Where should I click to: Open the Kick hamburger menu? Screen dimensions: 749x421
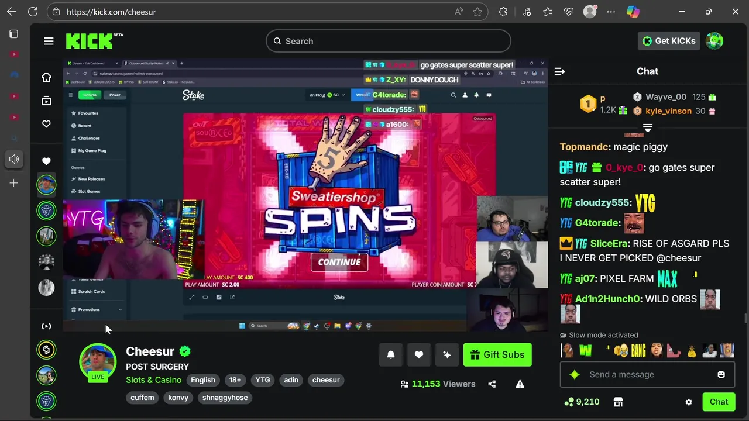click(x=49, y=41)
